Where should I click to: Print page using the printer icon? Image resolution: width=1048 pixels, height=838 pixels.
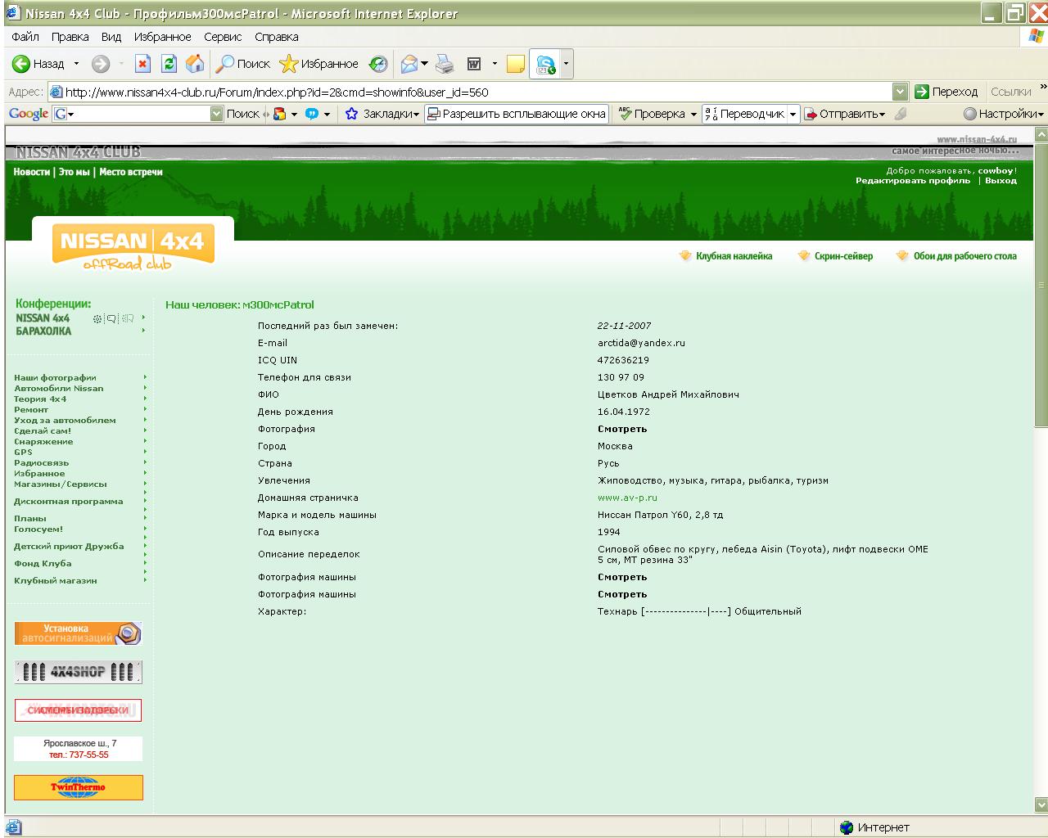[445, 64]
